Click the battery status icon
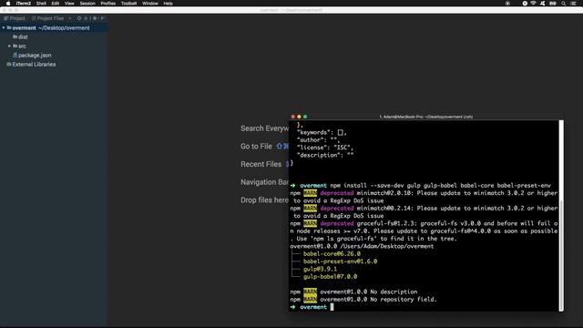 pos(553,4)
